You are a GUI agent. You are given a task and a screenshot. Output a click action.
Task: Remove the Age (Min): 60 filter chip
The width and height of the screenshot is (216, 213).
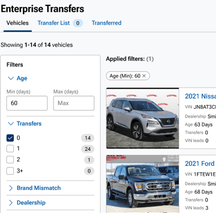(x=144, y=76)
